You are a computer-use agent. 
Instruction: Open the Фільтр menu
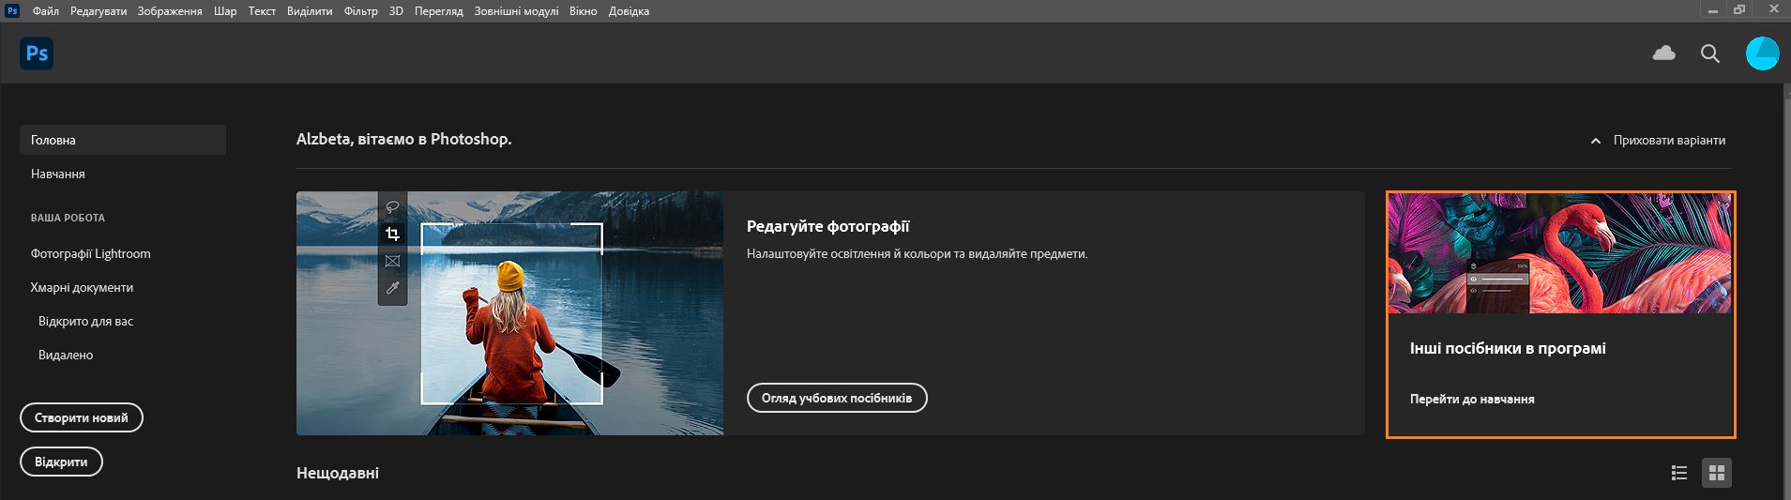pyautogui.click(x=360, y=11)
